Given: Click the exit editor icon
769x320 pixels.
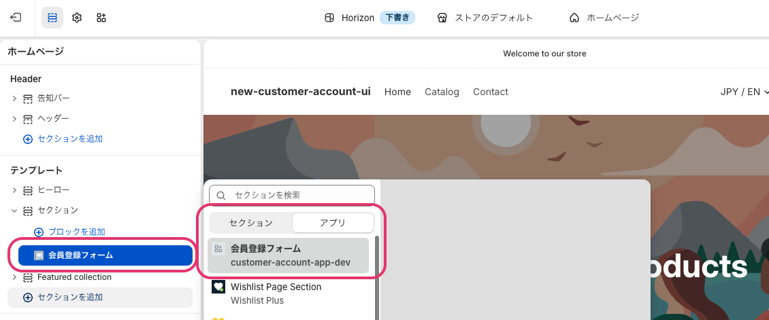Looking at the screenshot, I should point(16,18).
